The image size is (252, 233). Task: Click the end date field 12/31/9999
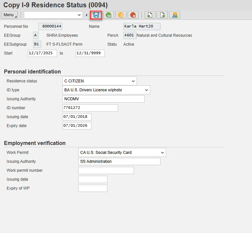[90, 53]
